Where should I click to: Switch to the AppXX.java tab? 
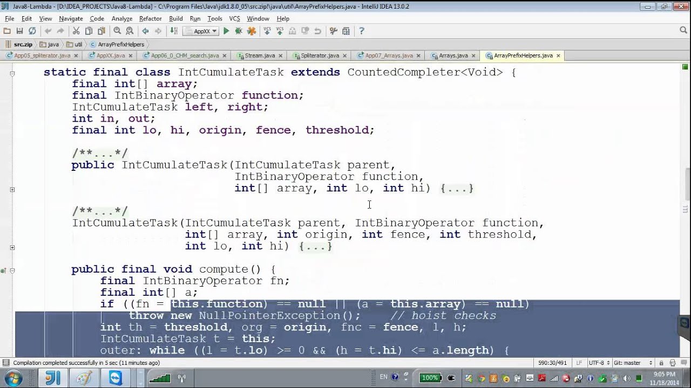(111, 56)
